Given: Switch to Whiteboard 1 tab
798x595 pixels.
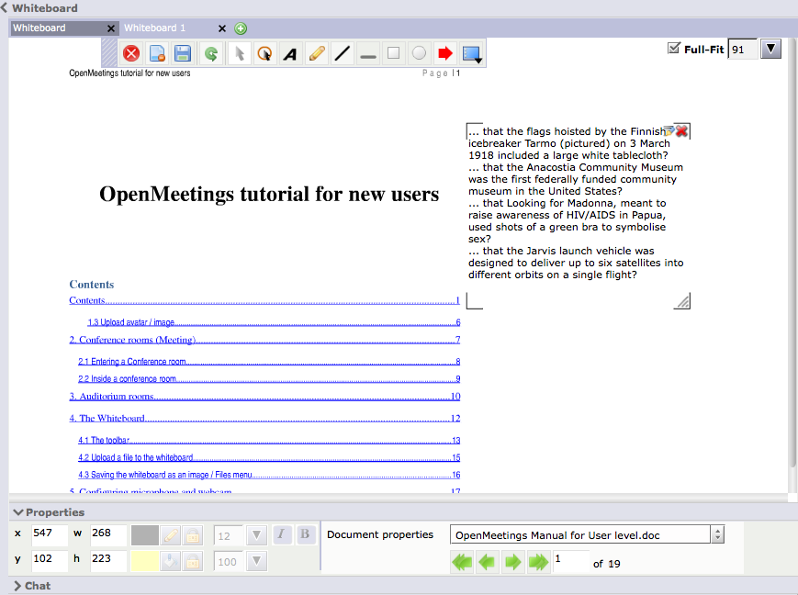Looking at the screenshot, I should 156,28.
